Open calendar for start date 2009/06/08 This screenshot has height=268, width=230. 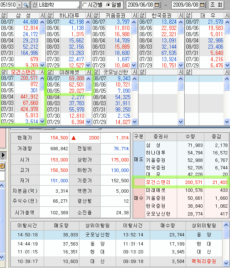pos(156,5)
